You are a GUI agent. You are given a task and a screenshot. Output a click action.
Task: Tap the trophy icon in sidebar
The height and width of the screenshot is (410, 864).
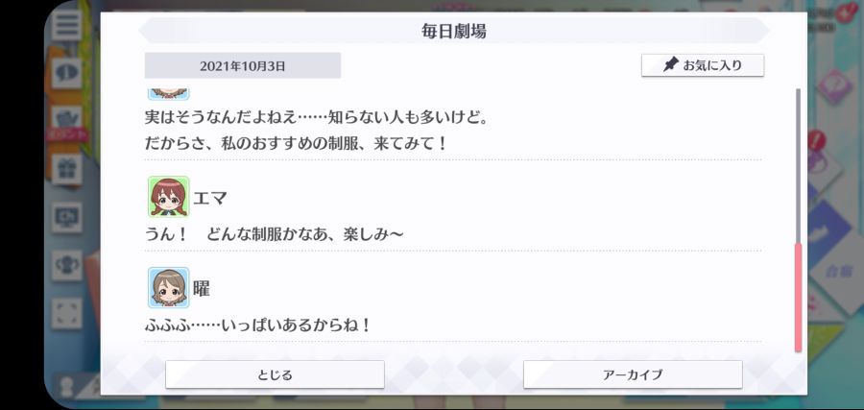66,265
